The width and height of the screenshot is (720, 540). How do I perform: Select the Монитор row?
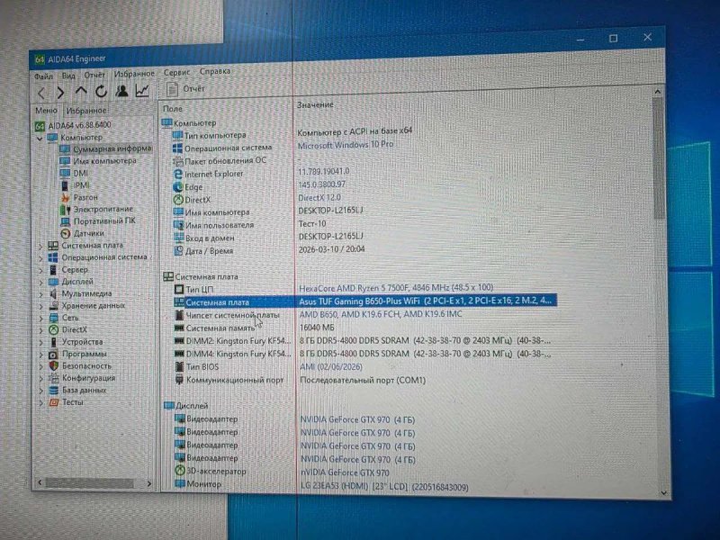coord(322,485)
